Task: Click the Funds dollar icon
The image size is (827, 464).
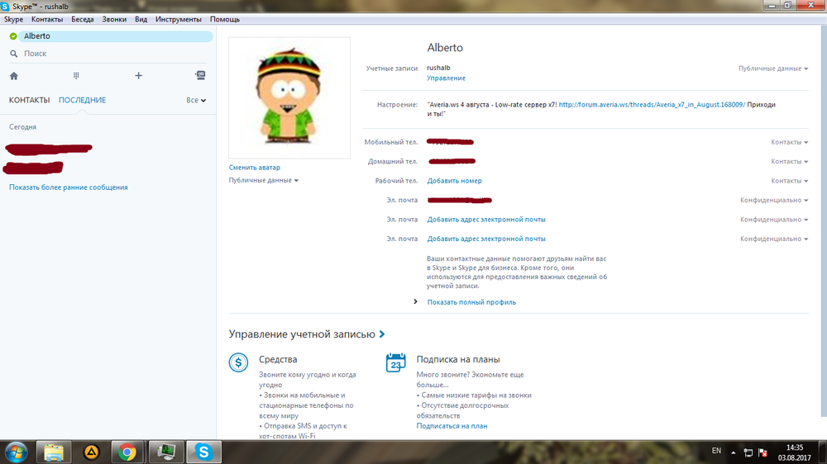Action: coord(238,362)
